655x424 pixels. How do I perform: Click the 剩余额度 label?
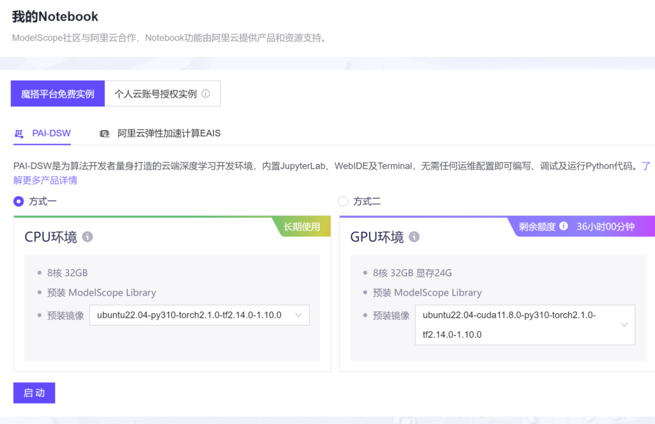click(x=537, y=227)
